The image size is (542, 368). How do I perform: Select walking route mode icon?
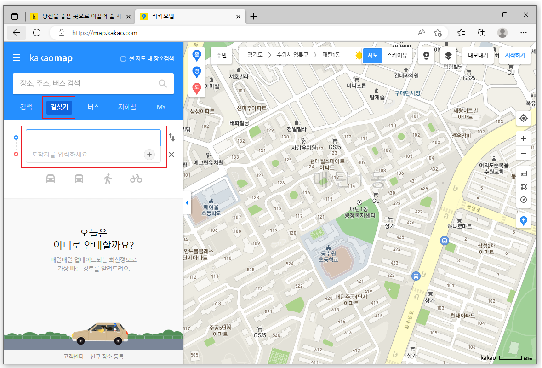[108, 178]
